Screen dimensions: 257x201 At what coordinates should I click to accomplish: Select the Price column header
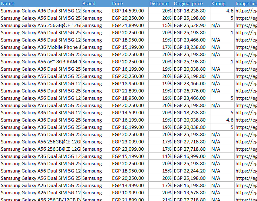point(130,3)
